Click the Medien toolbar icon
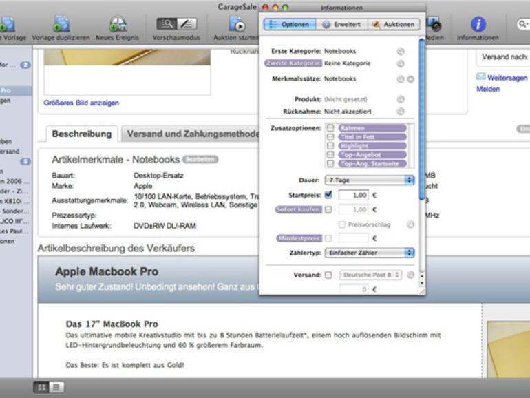This screenshot has width=530, height=398. coord(434,24)
